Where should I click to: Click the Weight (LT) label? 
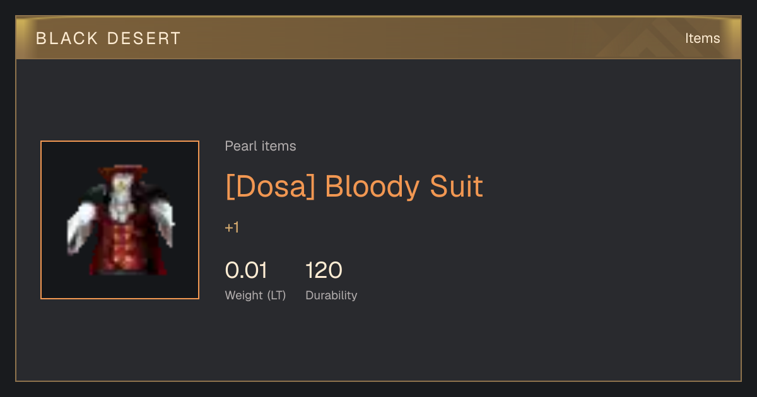(x=255, y=295)
